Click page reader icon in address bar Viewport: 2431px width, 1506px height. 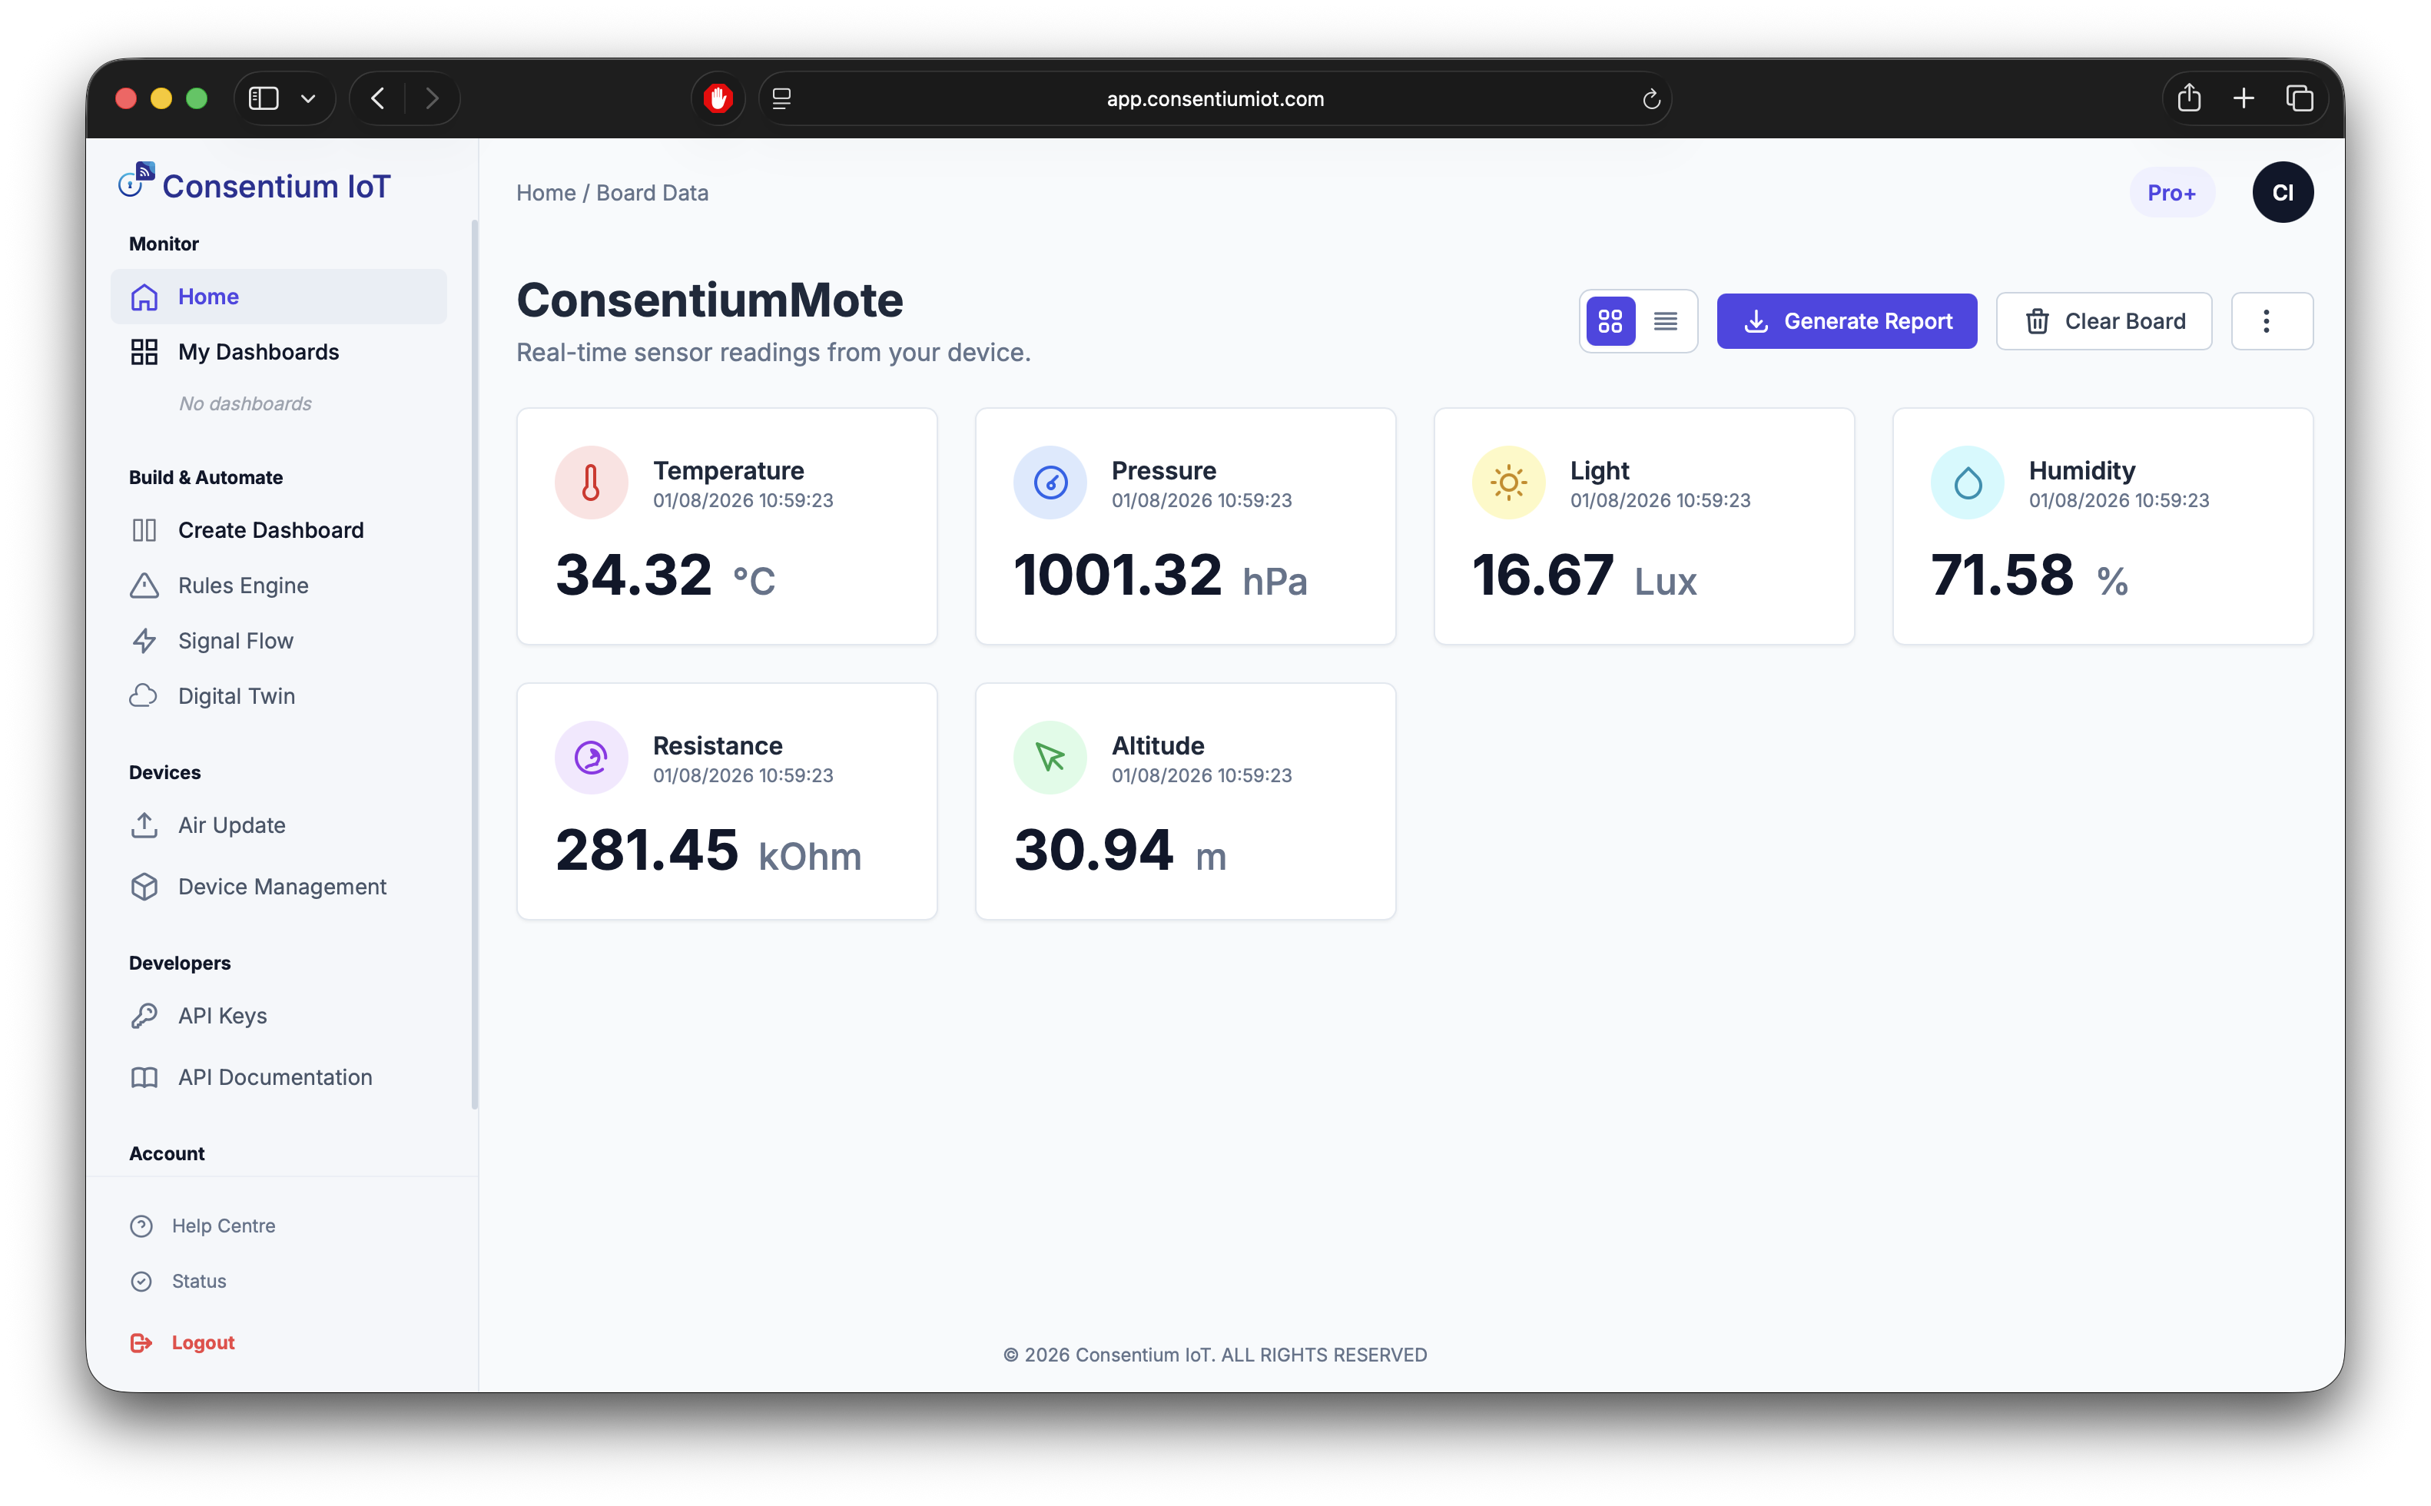click(782, 98)
